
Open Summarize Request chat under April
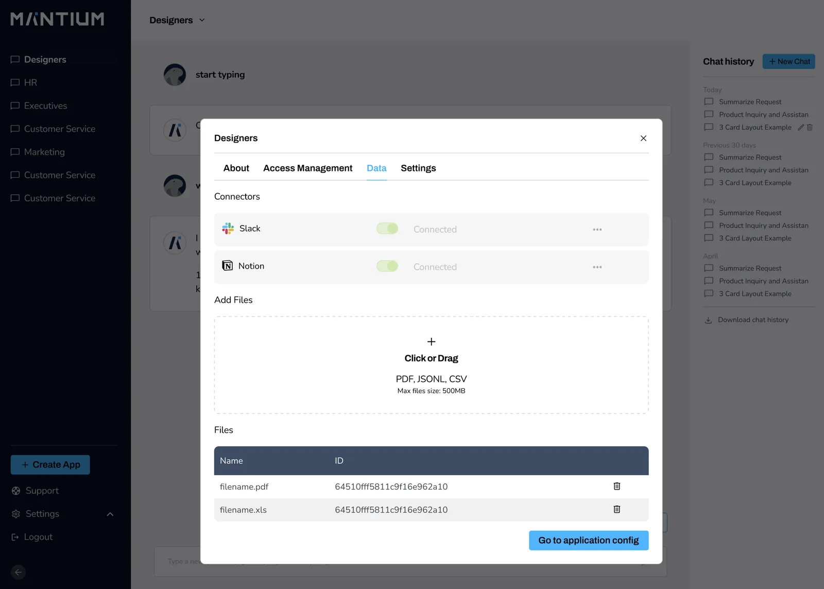[750, 268]
